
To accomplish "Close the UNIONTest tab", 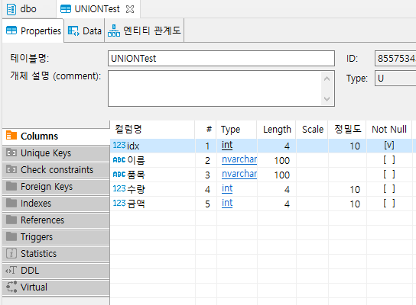I will [130, 9].
